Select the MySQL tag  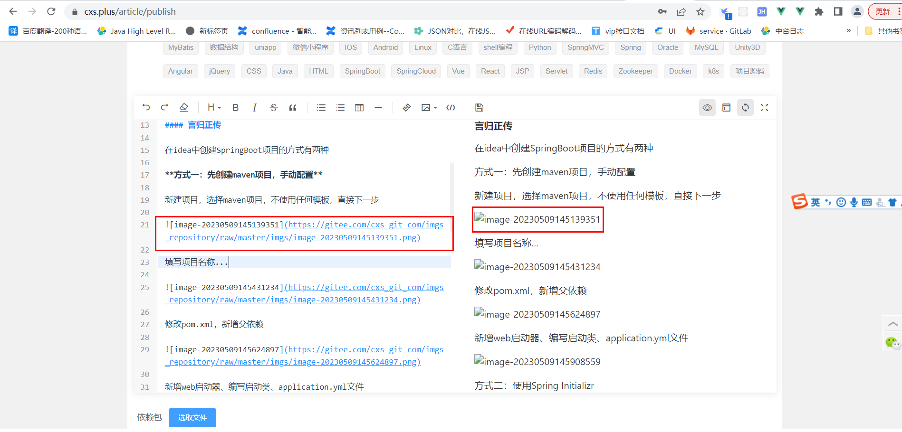tap(707, 47)
